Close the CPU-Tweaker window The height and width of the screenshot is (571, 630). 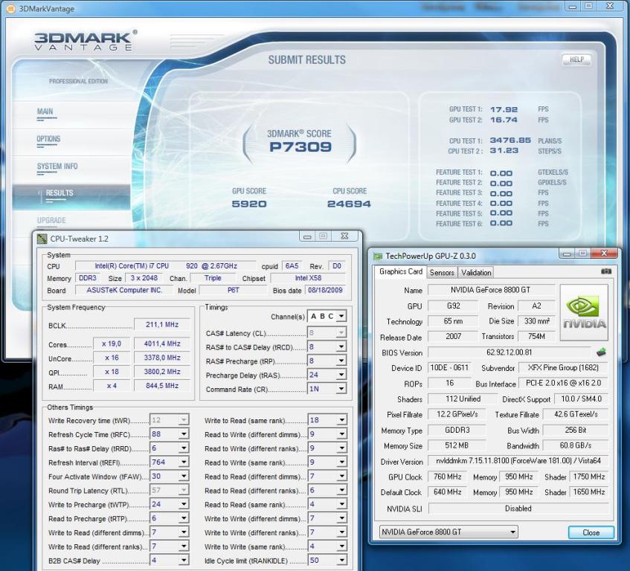[x=344, y=236]
